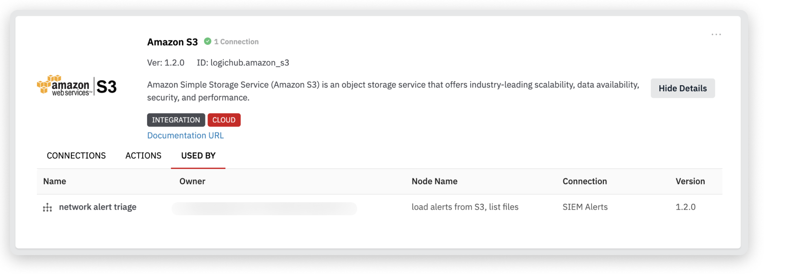Open the Documentation URL link
Viewport: 798px width, 274px height.
[x=186, y=136]
